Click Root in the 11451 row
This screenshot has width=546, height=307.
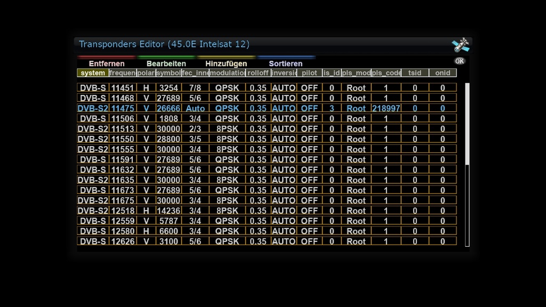356,88
